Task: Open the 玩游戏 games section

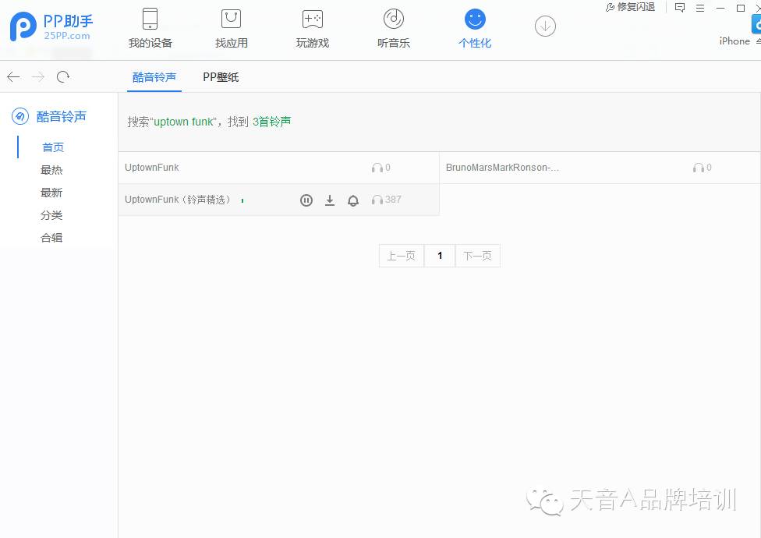Action: (x=313, y=29)
